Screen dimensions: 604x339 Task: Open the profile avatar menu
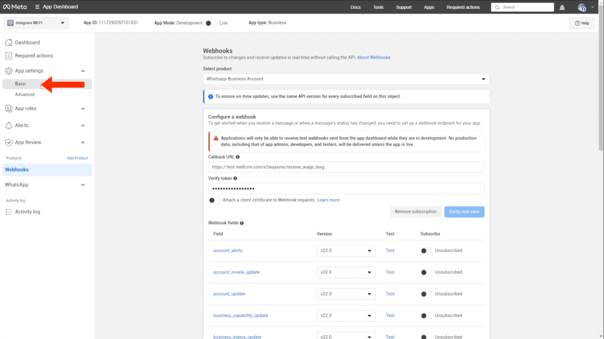click(582, 7)
